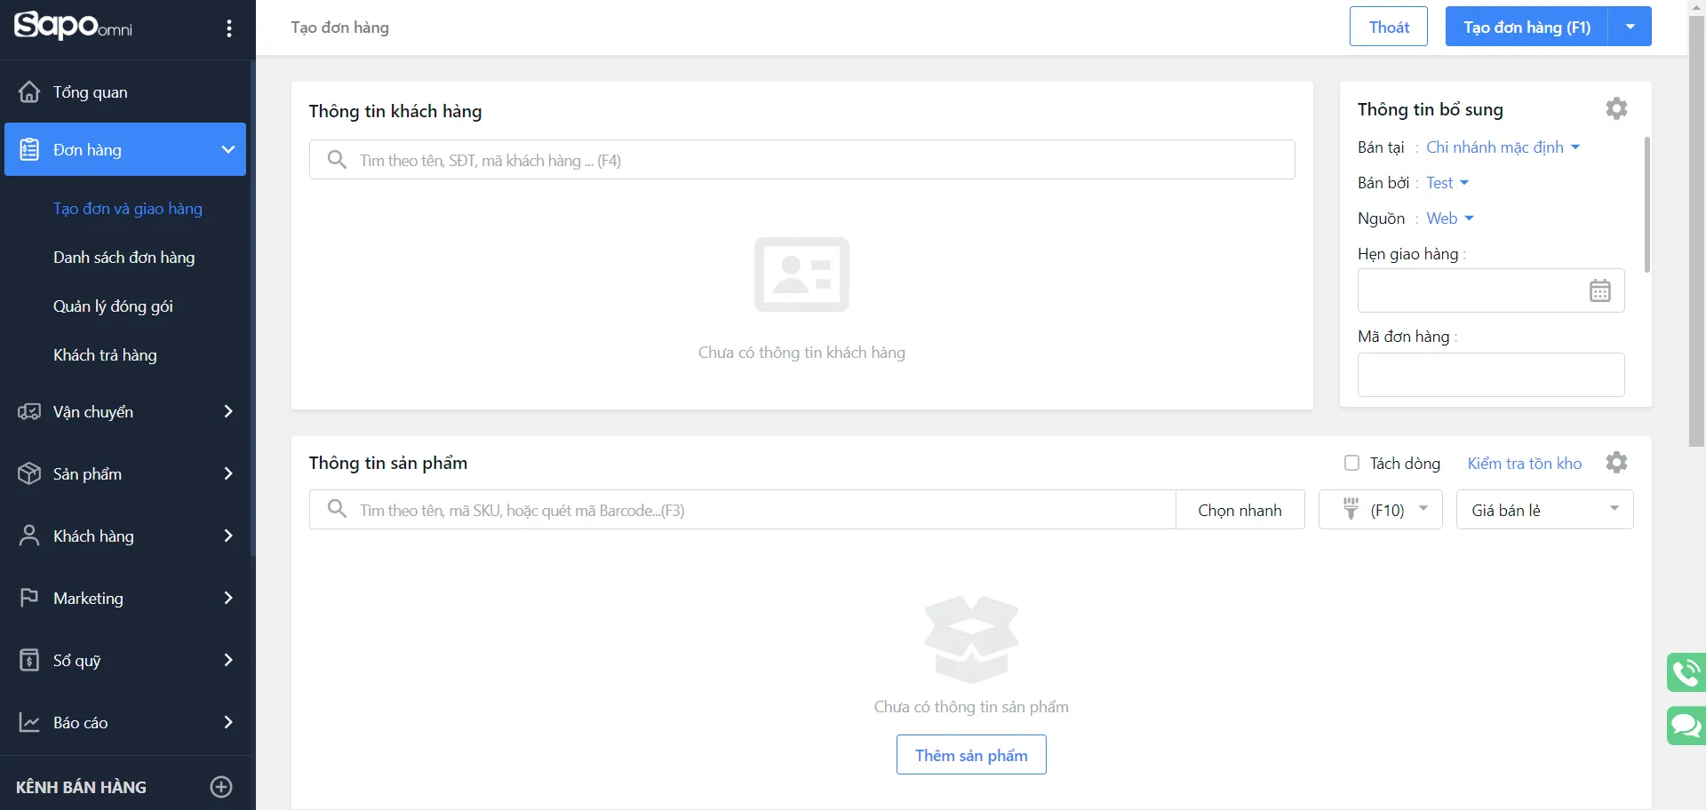1706x810 pixels.
Task: Expand the Vận chuyển submenu arrow
Action: (x=228, y=411)
